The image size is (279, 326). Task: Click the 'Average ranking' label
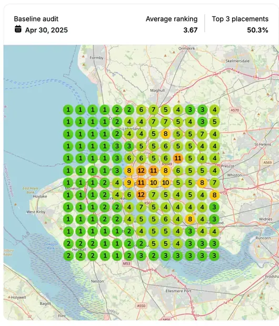pos(172,19)
